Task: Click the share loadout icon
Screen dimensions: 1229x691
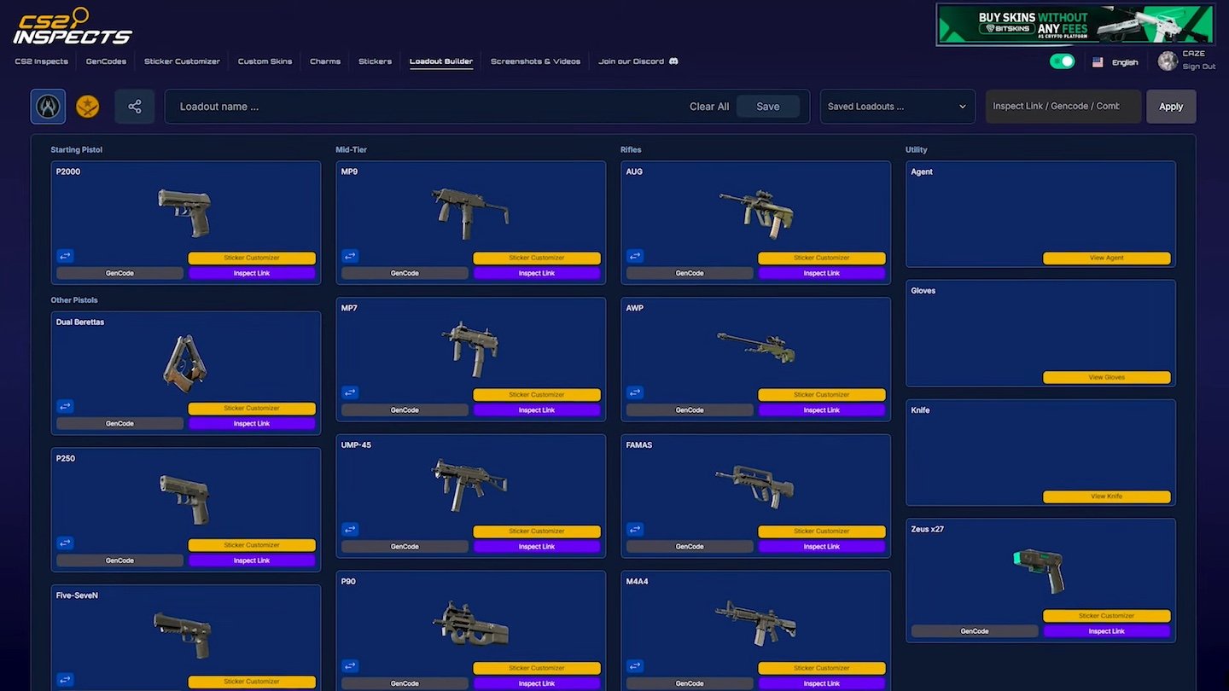Action: pyautogui.click(x=135, y=107)
